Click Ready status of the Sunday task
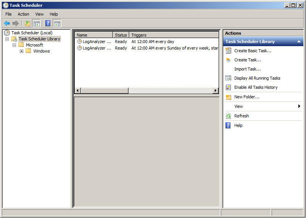The width and height of the screenshot is (306, 218). [x=121, y=48]
